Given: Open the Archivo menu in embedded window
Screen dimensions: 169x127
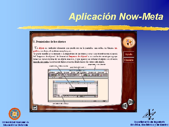Looking at the screenshot, I should point(52,73).
